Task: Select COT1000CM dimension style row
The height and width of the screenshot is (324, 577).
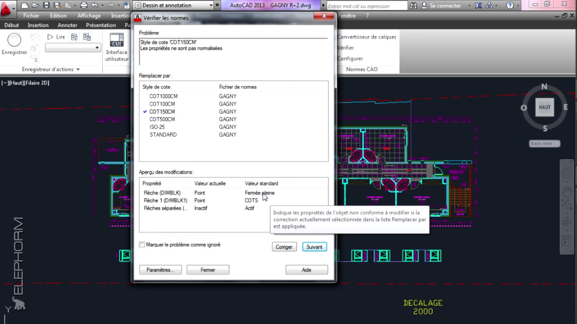Action: point(234,96)
